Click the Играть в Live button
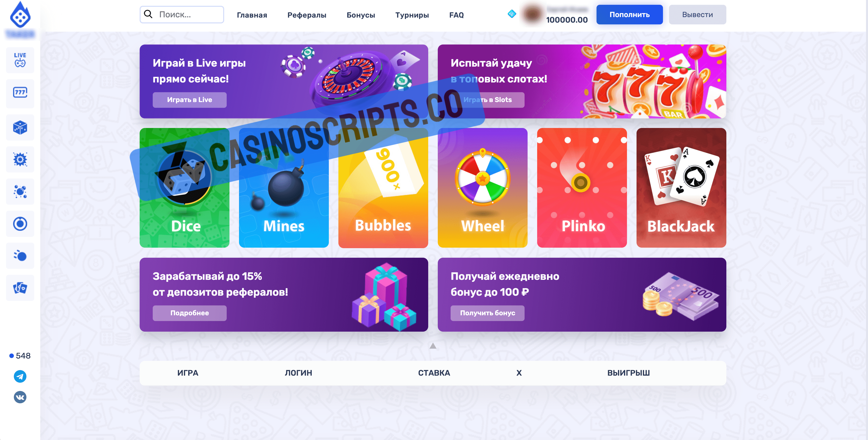Viewport: 868px width, 440px height. click(189, 100)
